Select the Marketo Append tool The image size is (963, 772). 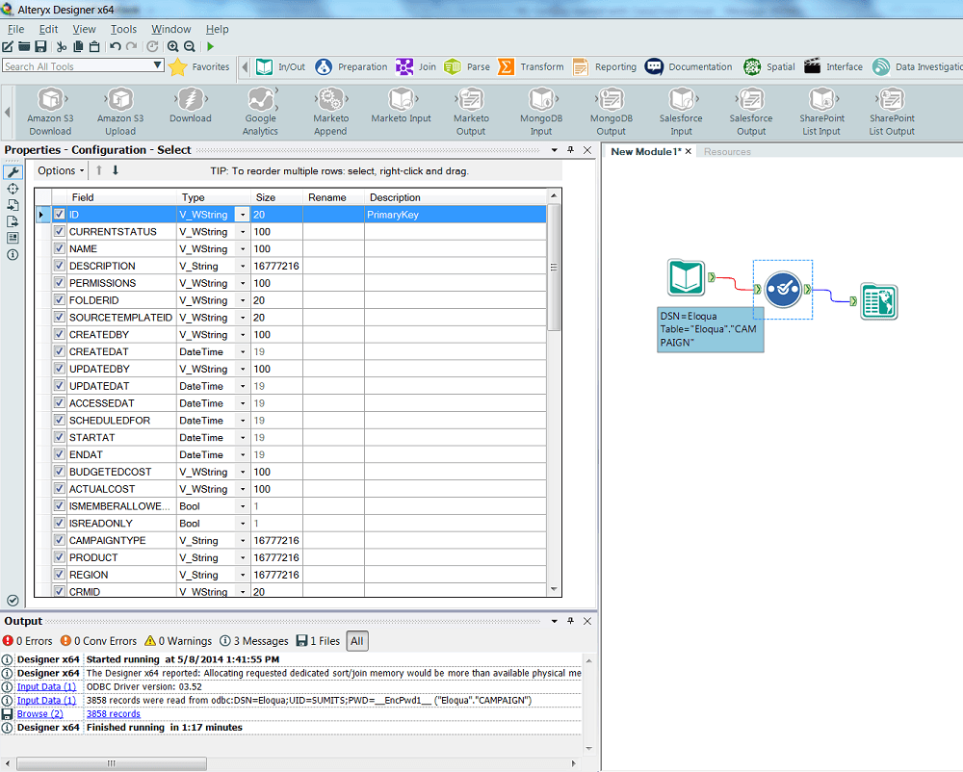coord(330,112)
